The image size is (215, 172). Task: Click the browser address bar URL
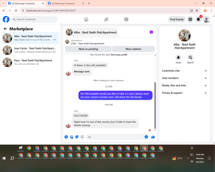click(x=51, y=11)
